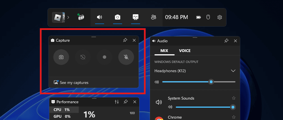Viewport: 283px width, 120px height.
Task: Click the Performance widget top drag handle
Action: pos(94,98)
